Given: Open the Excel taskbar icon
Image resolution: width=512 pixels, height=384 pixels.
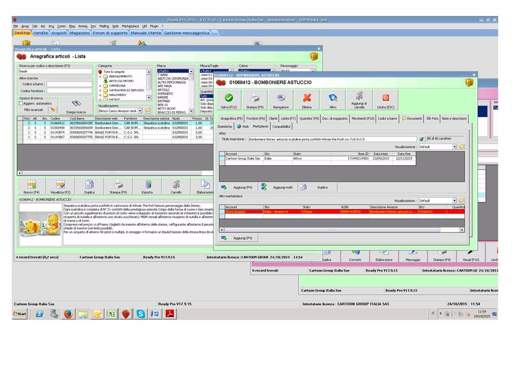Looking at the screenshot, I should click(111, 314).
